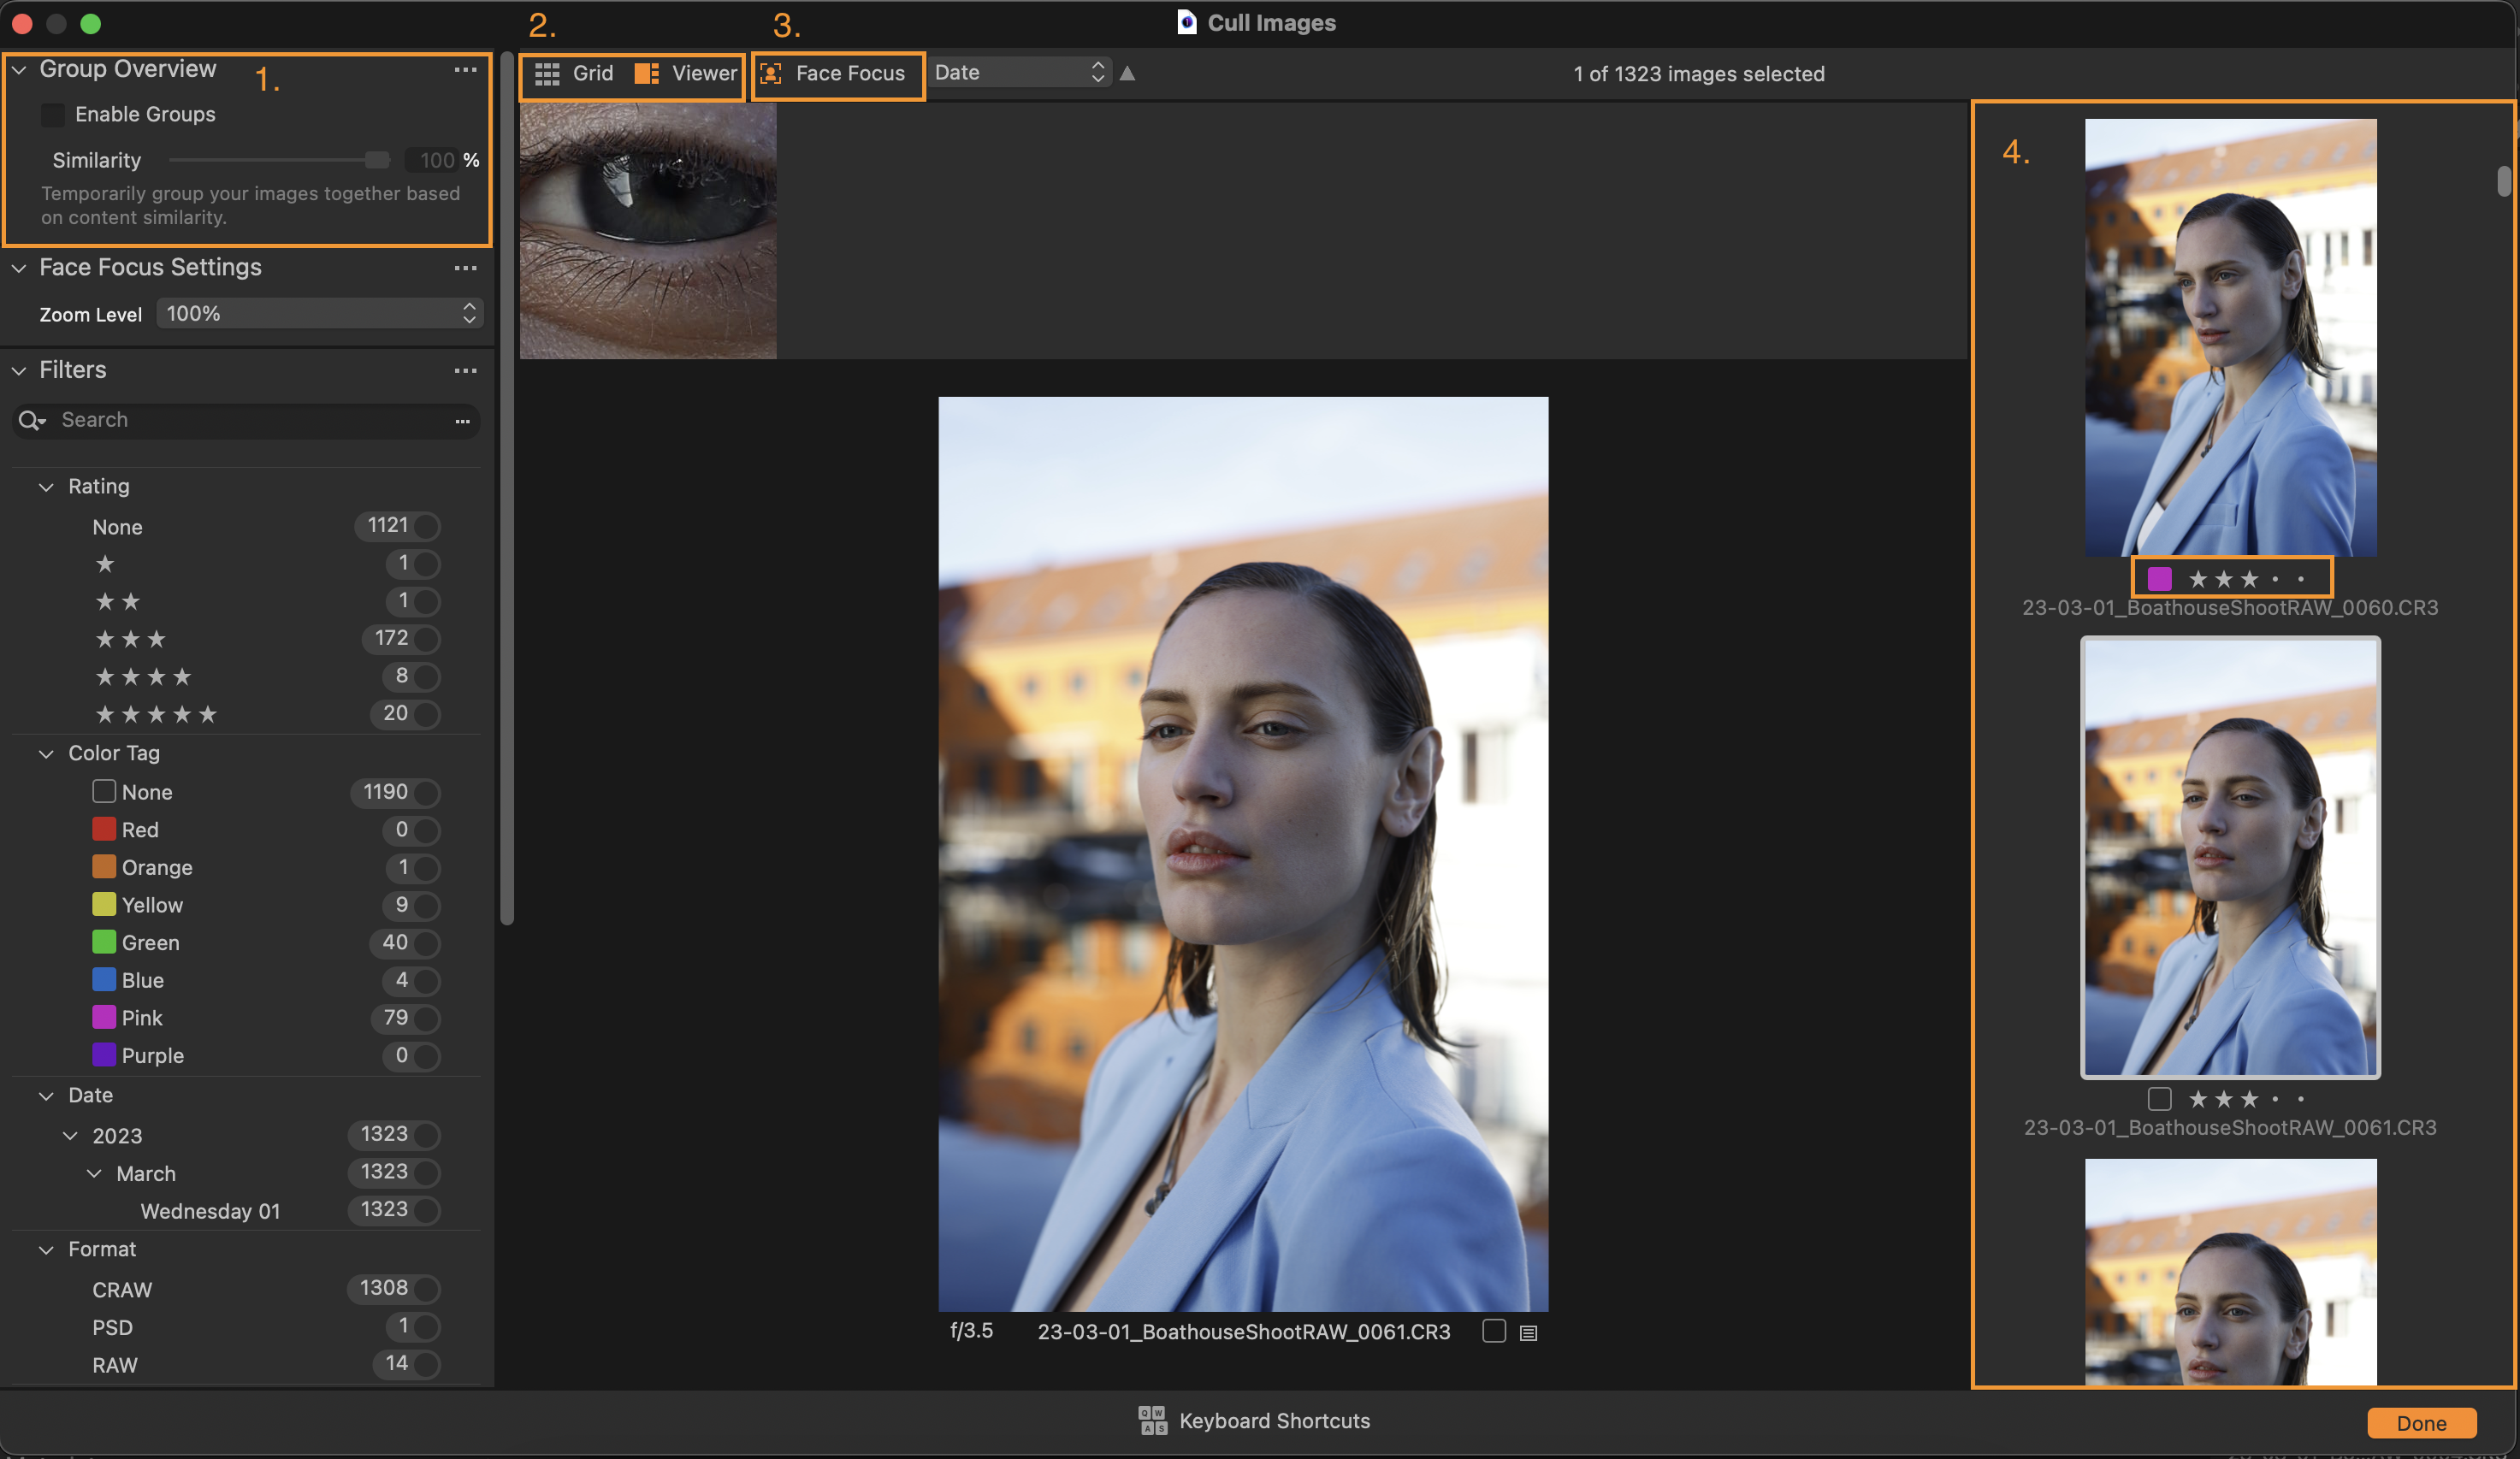This screenshot has width=2520, height=1459.
Task: Collapse the Filters panel
Action: pyautogui.click(x=19, y=371)
